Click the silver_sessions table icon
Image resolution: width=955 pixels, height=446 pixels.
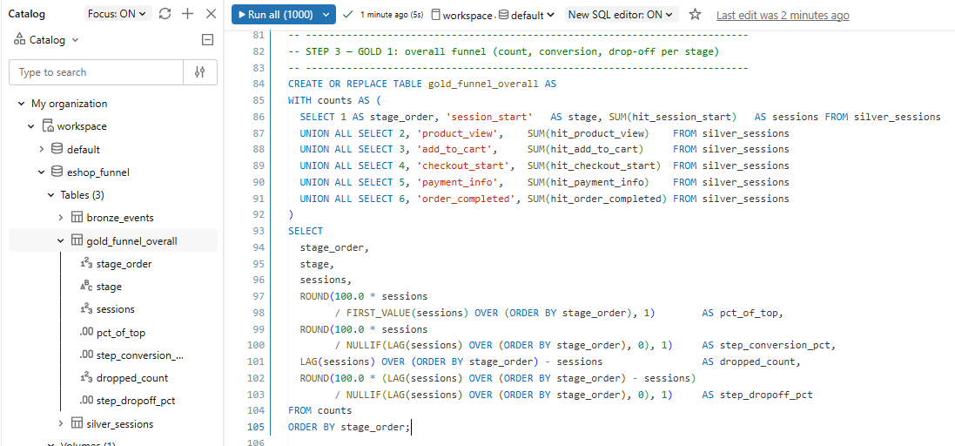click(77, 423)
